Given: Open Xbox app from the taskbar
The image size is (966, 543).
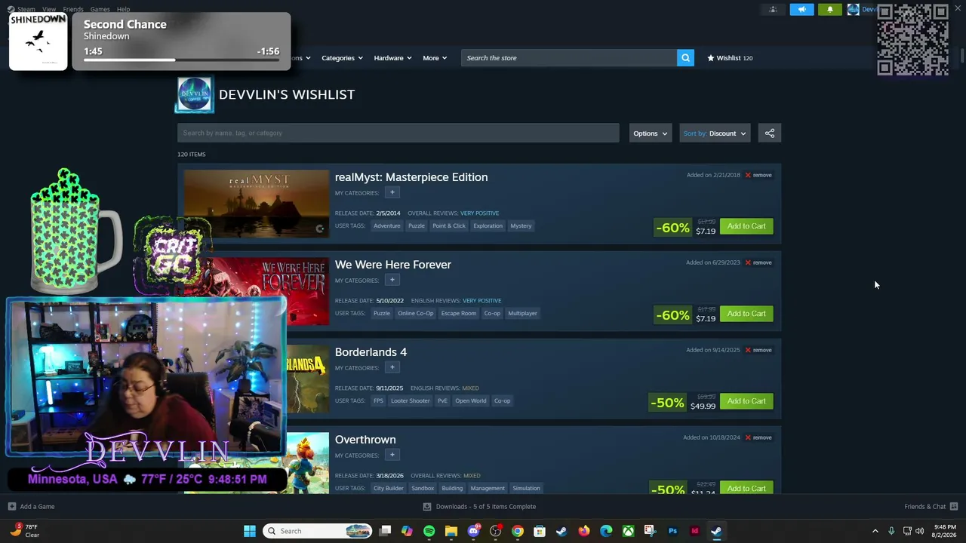Looking at the screenshot, I should coord(628,531).
